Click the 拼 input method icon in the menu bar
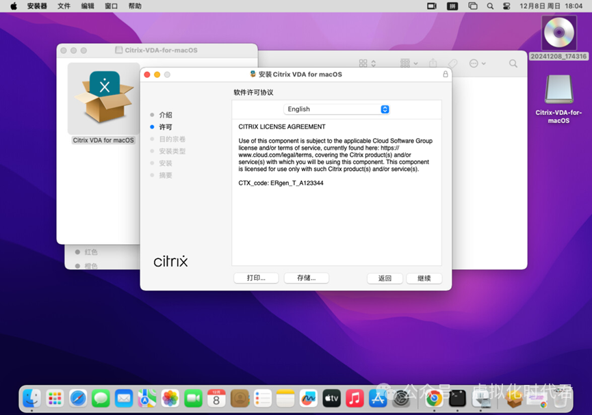 tap(452, 6)
